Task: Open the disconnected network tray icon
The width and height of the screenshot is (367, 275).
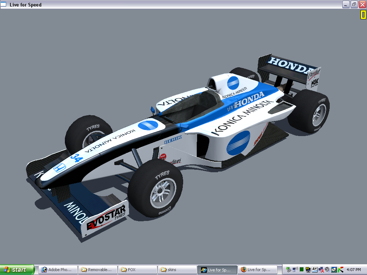Action: (x=321, y=270)
